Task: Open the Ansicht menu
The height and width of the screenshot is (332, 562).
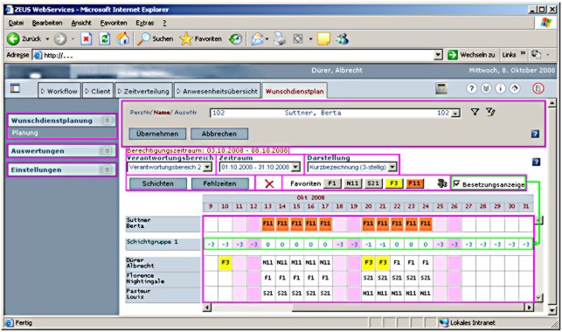Action: [x=81, y=23]
